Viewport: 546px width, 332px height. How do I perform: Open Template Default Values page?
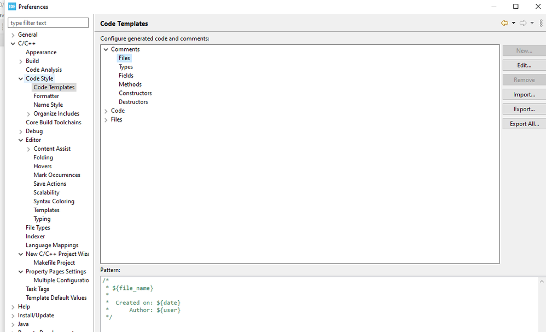click(x=56, y=297)
